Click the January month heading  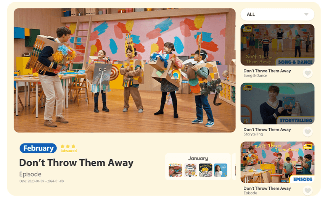[198, 158]
